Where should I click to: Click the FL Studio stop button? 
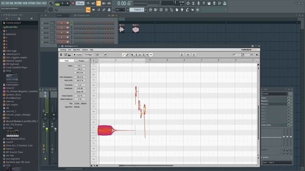tap(68, 3)
